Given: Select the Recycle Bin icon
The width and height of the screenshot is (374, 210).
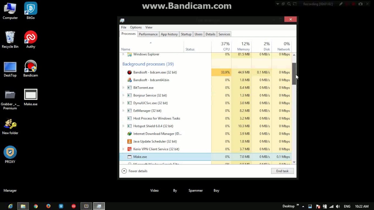Looking at the screenshot, I should pos(10,40).
